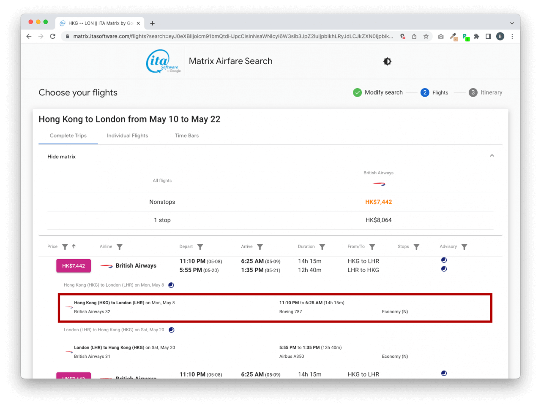Click browser forward arrow
The width and height of the screenshot is (541, 406).
pyautogui.click(x=41, y=36)
